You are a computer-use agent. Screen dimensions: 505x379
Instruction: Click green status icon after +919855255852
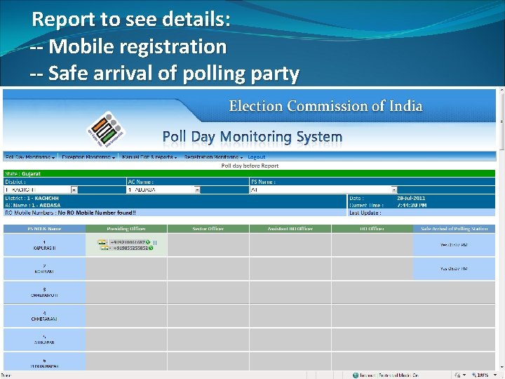coord(151,248)
